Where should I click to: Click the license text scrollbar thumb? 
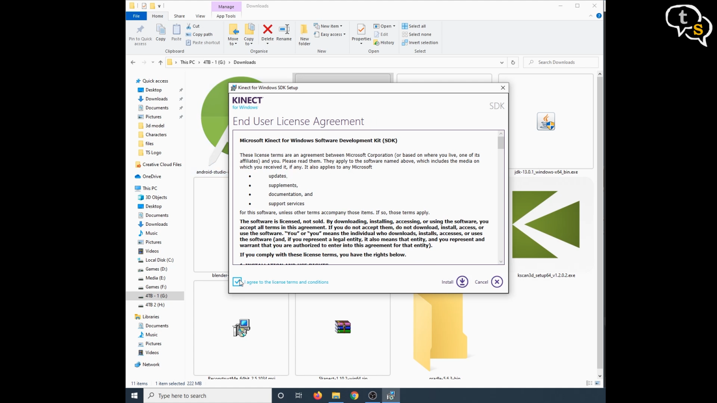click(501, 143)
